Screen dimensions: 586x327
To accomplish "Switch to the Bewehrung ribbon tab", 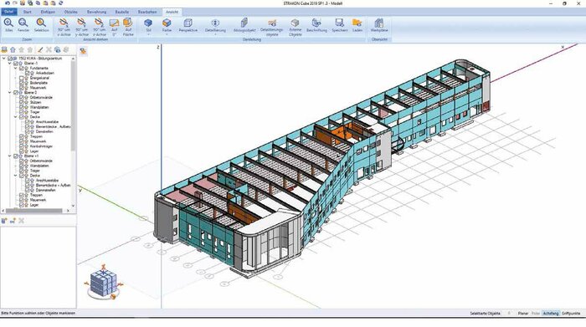I will (96, 12).
